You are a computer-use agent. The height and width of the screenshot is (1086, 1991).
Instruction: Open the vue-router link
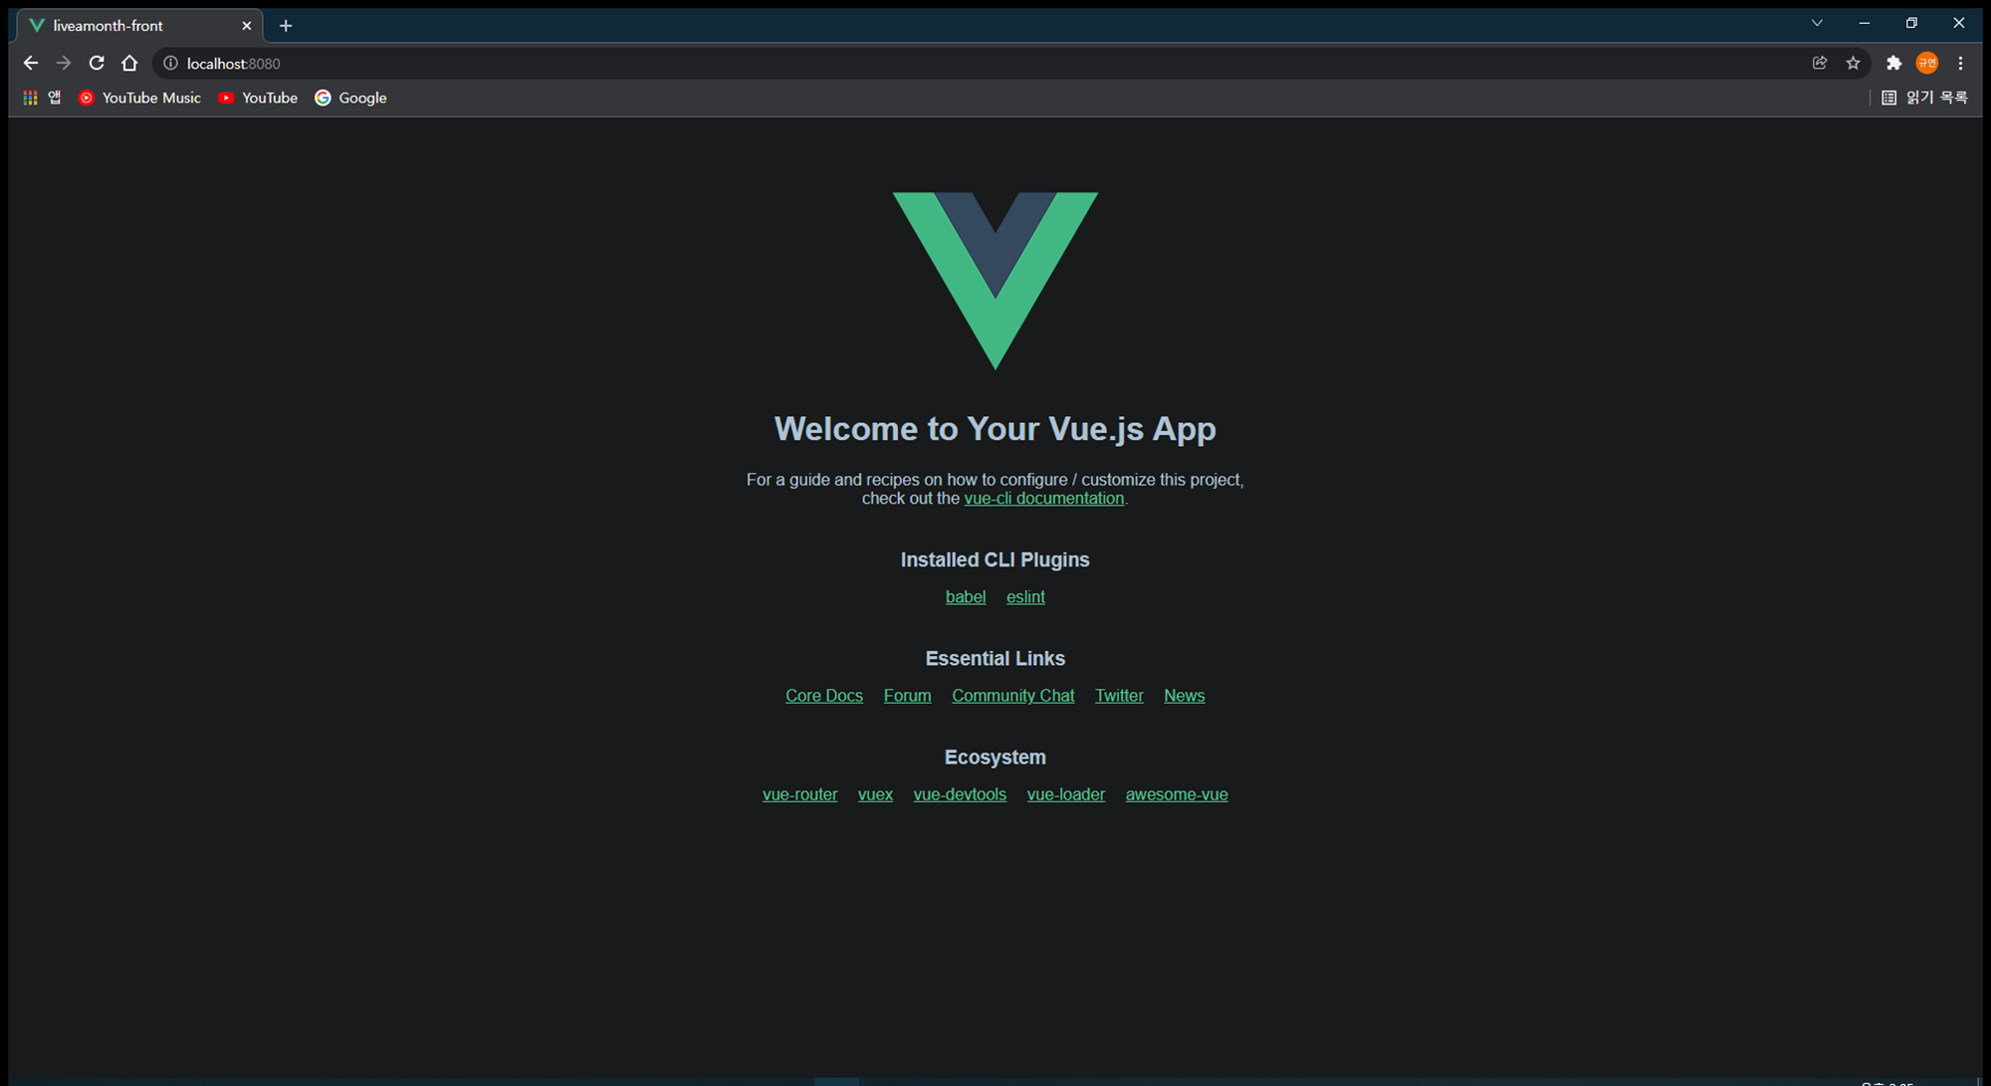click(x=799, y=794)
